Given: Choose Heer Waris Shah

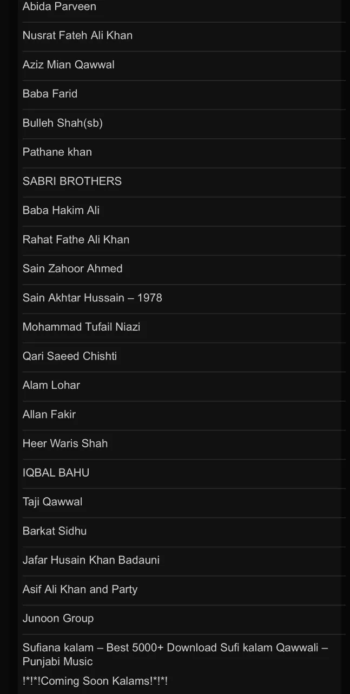Looking at the screenshot, I should pos(65,444).
